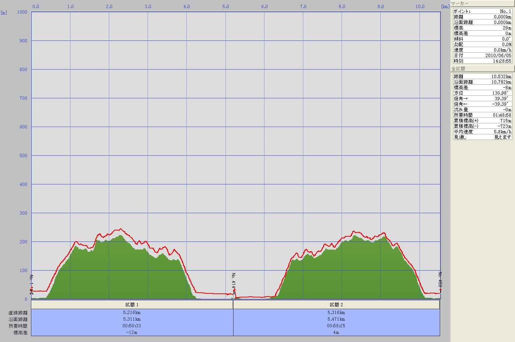This screenshot has width=515, height=342.
Task: Select the No. 1 start marker on profile
Action: [x=32, y=290]
